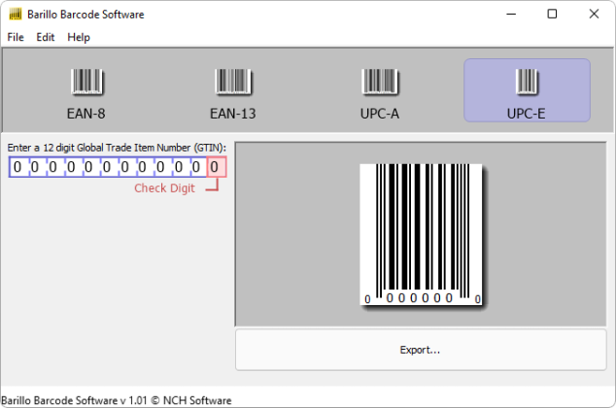Click the 'Enter a 12 digit' GTIN label

(117, 148)
